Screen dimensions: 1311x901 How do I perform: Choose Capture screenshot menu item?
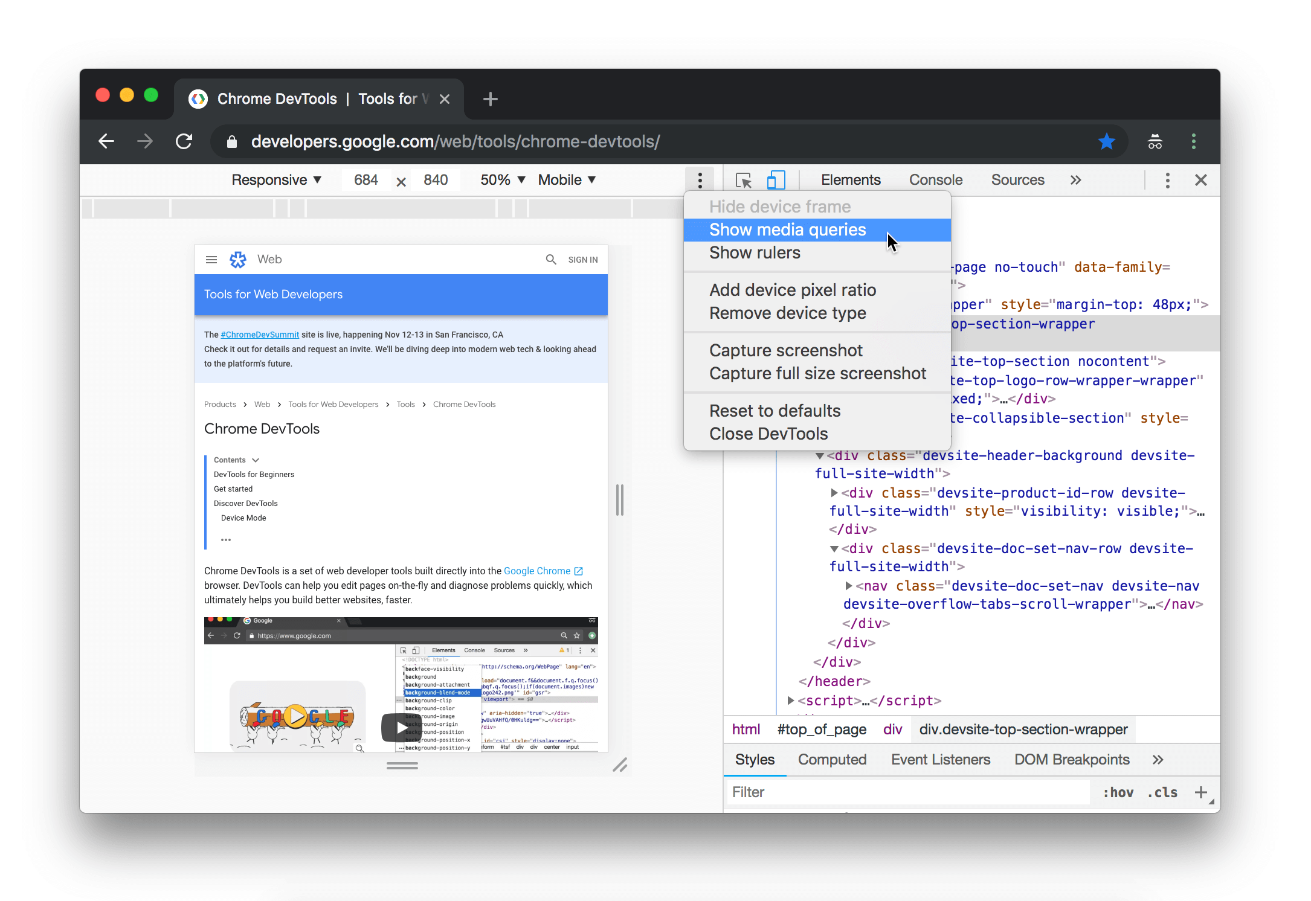pos(817,351)
